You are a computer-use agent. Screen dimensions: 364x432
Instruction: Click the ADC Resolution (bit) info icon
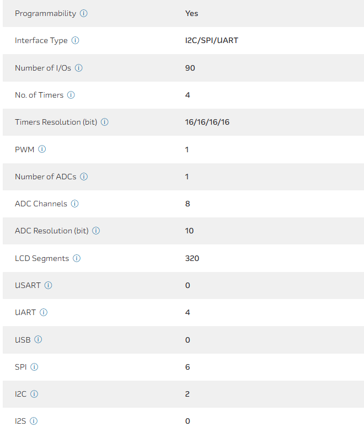(x=96, y=231)
